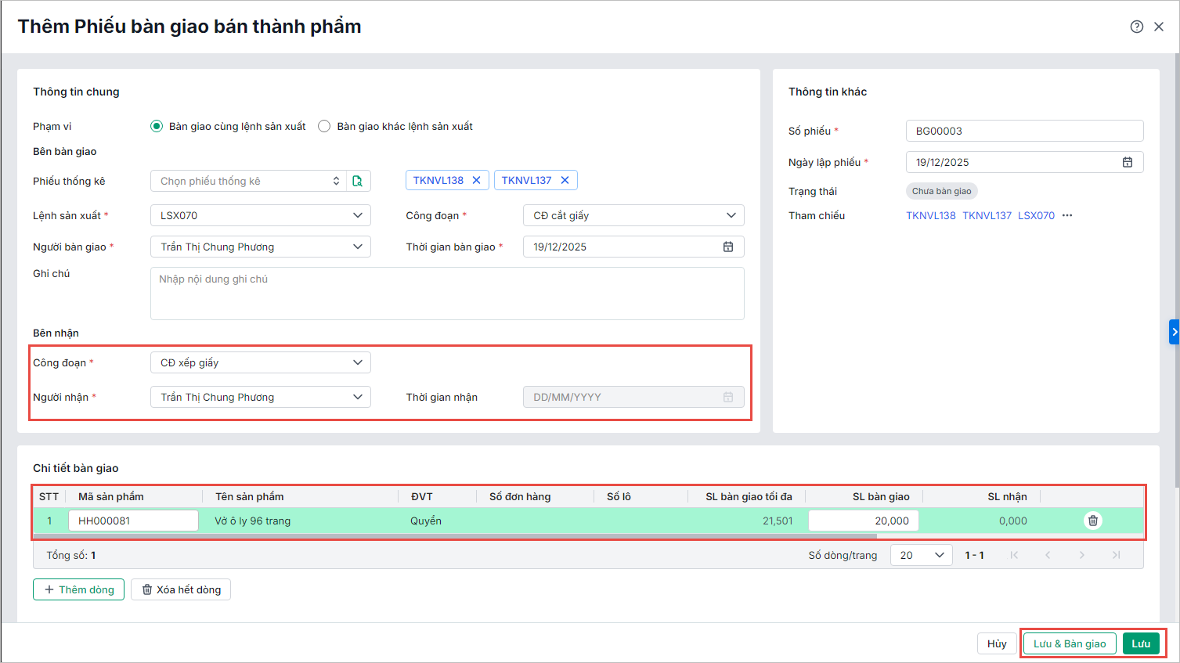This screenshot has width=1180, height=663.
Task: Open calendar for Thời gian bàn giao
Action: 727,247
